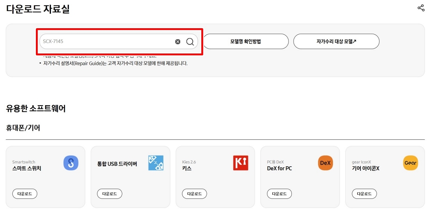Click the DeX orange icon

[325, 163]
